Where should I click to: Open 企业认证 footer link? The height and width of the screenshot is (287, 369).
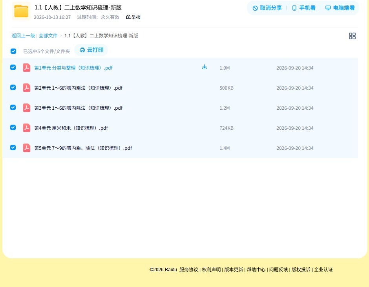323,270
